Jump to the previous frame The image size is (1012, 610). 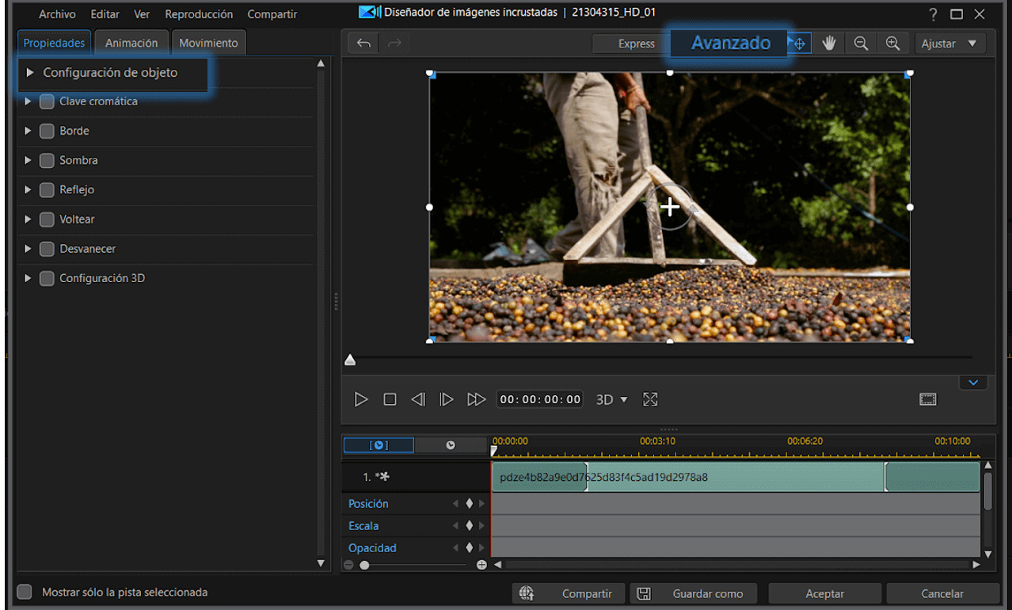pyautogui.click(x=418, y=399)
